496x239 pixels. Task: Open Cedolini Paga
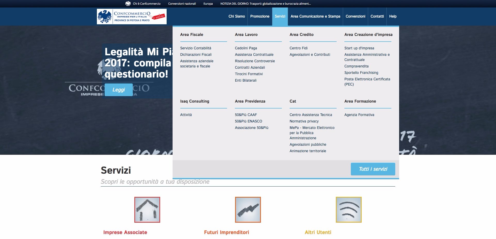(x=246, y=48)
